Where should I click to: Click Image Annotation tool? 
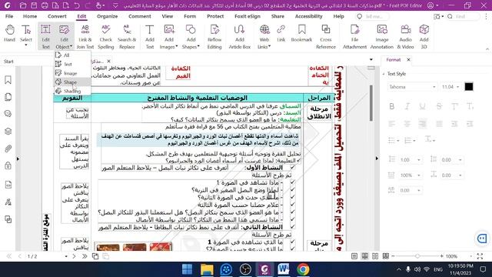[382, 37]
